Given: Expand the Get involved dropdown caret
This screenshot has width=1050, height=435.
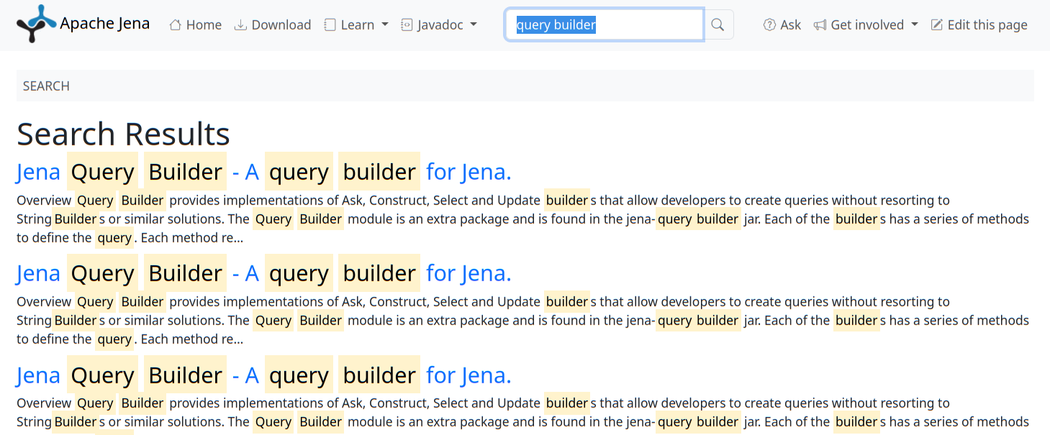Looking at the screenshot, I should (x=915, y=24).
